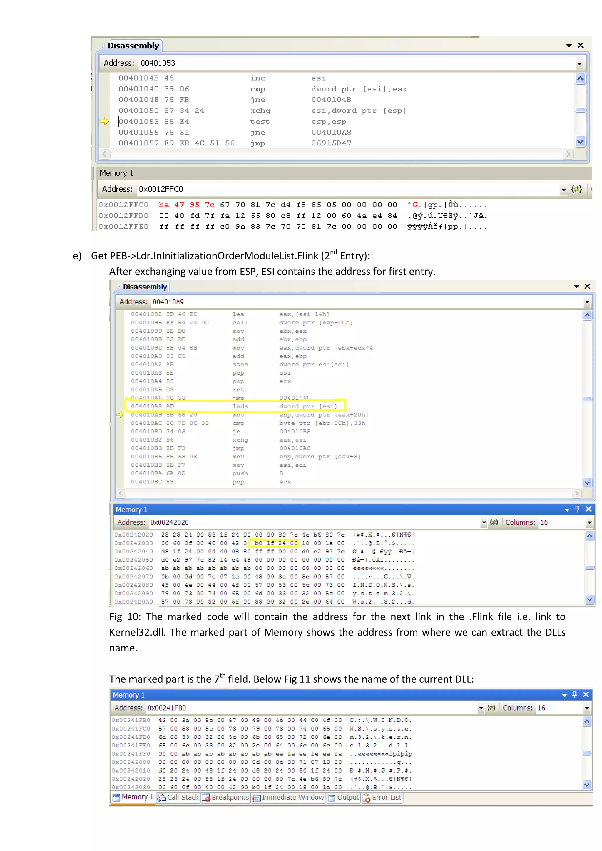Click horizontal scroll-right arrow in Disassembly 00401053
Screen dimensions: 602x851
pos(568,154)
